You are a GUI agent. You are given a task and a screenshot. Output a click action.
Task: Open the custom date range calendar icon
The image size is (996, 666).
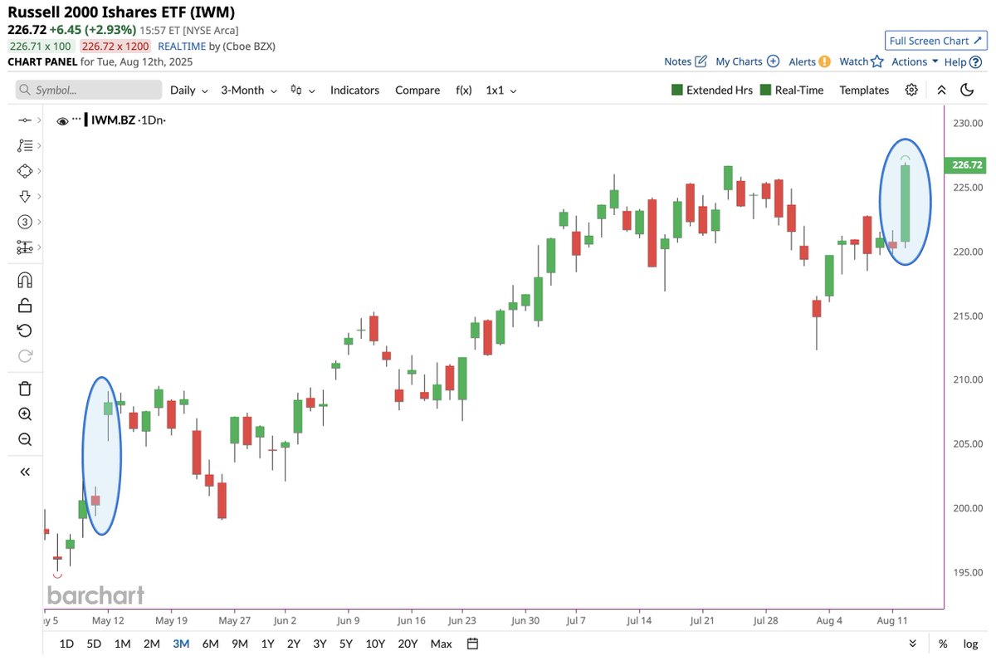click(x=472, y=644)
